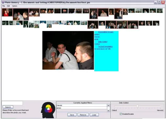Click the Date Added slider handle
The width and height of the screenshot is (166, 120).
[138, 106]
